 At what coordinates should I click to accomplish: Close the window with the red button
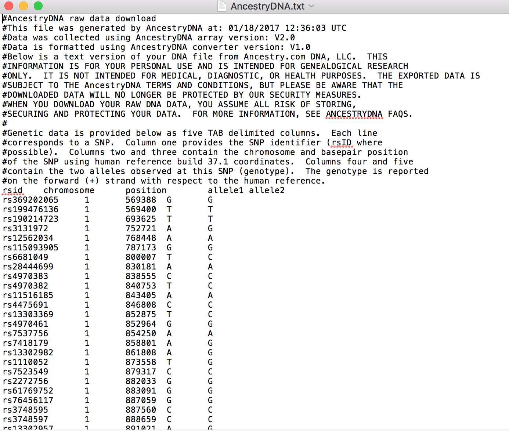pyautogui.click(x=8, y=6)
